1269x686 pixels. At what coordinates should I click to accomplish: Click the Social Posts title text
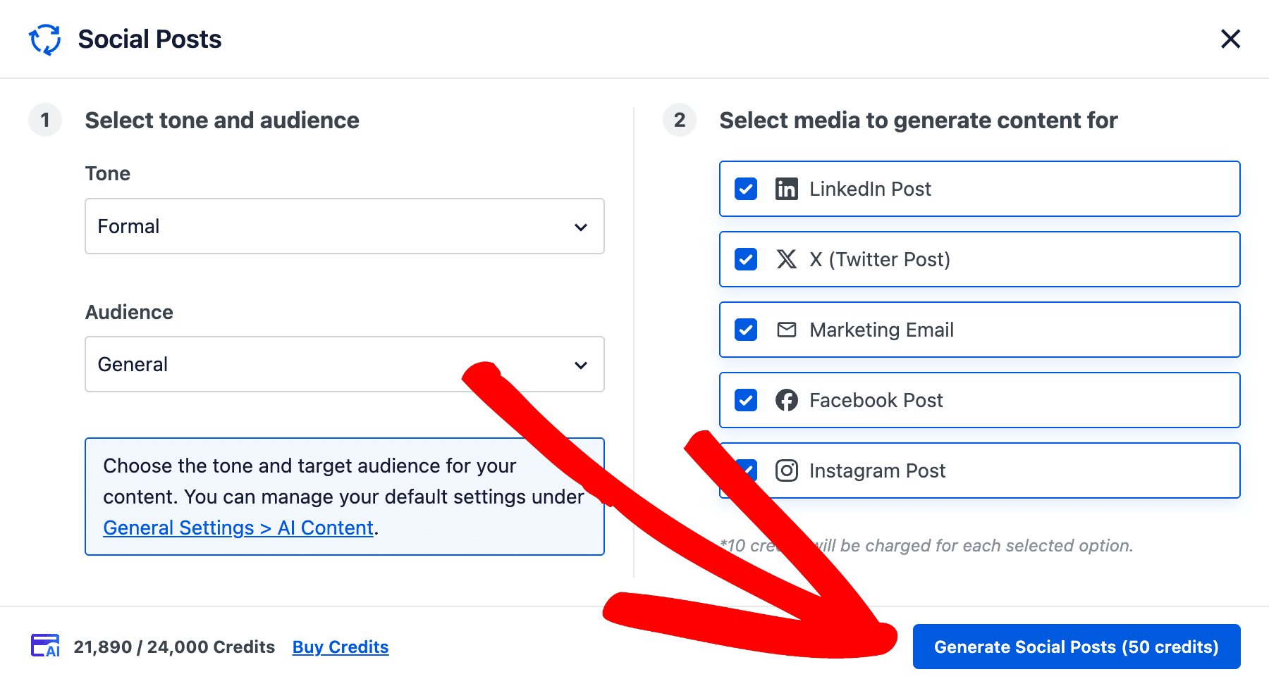(149, 39)
